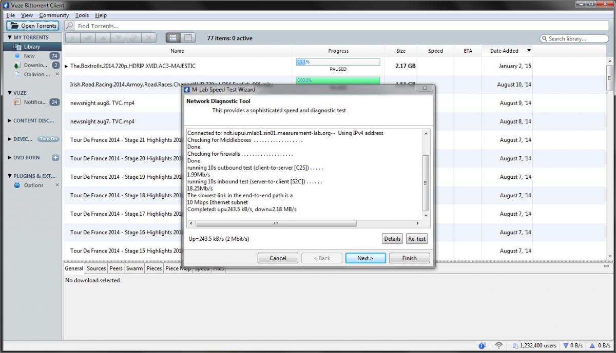Click the remove torrent X toolbar icon
This screenshot has width=616, height=353.
click(149, 38)
